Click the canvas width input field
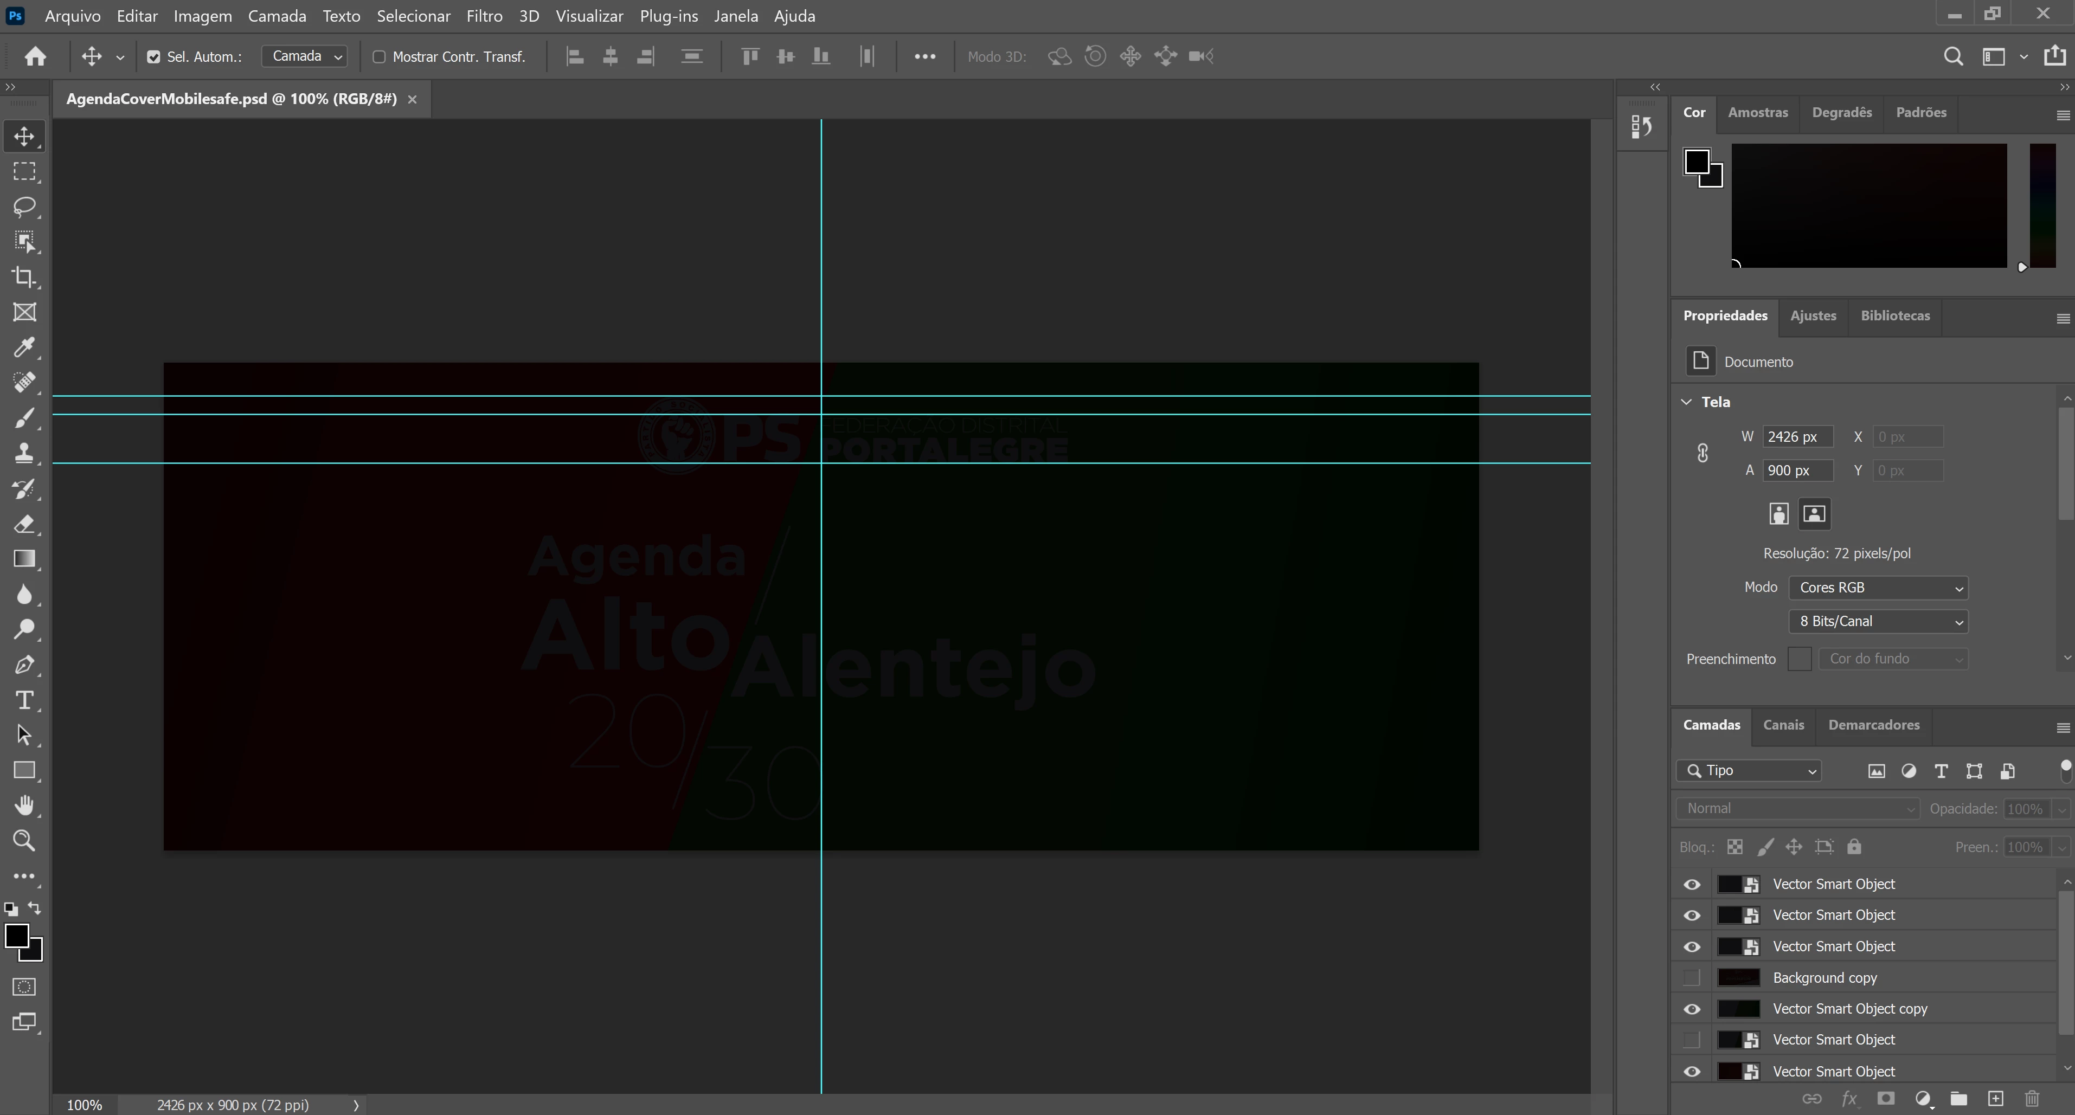The height and width of the screenshot is (1115, 2075). pyautogui.click(x=1797, y=436)
